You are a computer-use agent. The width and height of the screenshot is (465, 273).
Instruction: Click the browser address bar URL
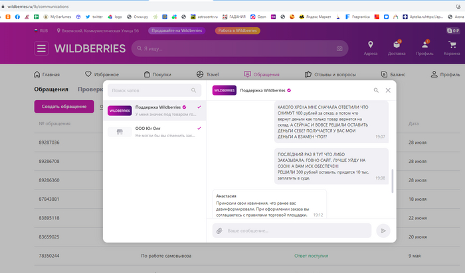pos(38,6)
